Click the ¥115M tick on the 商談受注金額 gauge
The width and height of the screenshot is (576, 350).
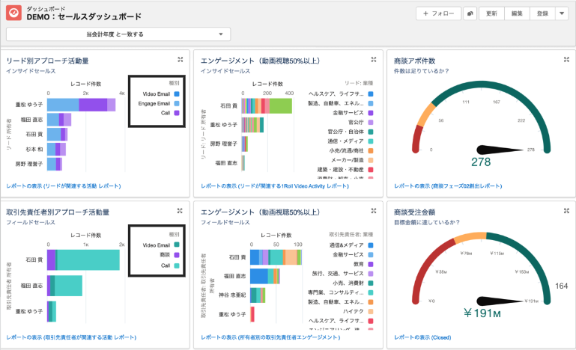[x=497, y=253]
